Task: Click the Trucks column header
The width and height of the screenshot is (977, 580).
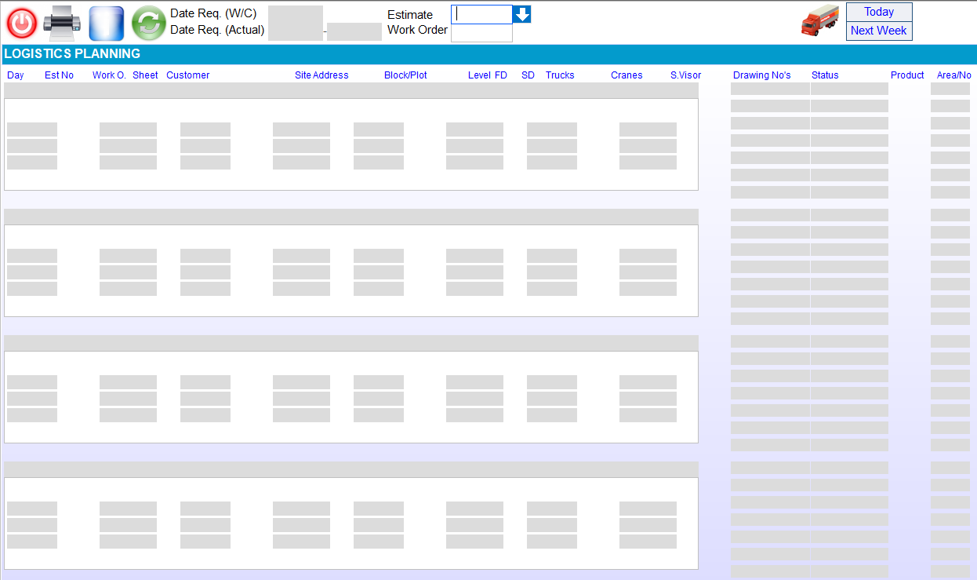Action: click(560, 75)
